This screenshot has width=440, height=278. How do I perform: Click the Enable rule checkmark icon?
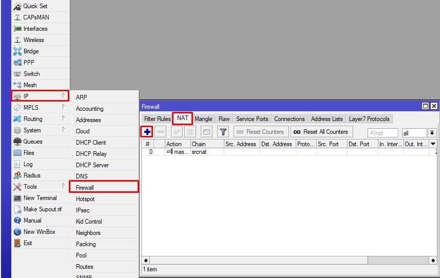[x=177, y=132]
